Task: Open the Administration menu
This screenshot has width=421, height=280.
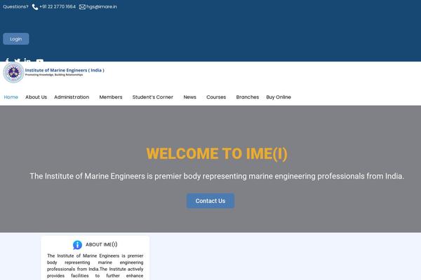Action: click(72, 97)
